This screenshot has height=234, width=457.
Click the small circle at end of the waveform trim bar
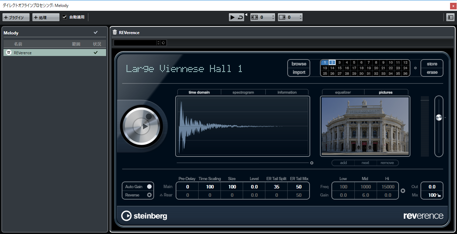click(312, 163)
